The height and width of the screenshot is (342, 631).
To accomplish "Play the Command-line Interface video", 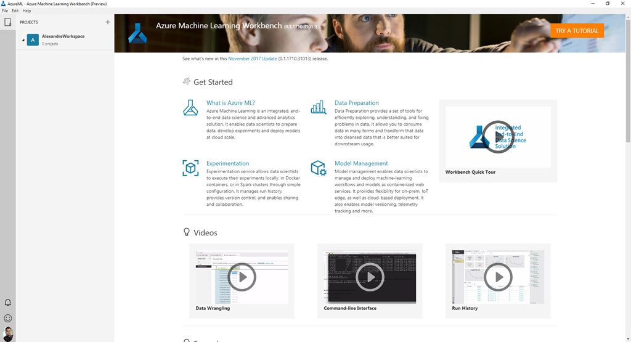I will point(370,277).
